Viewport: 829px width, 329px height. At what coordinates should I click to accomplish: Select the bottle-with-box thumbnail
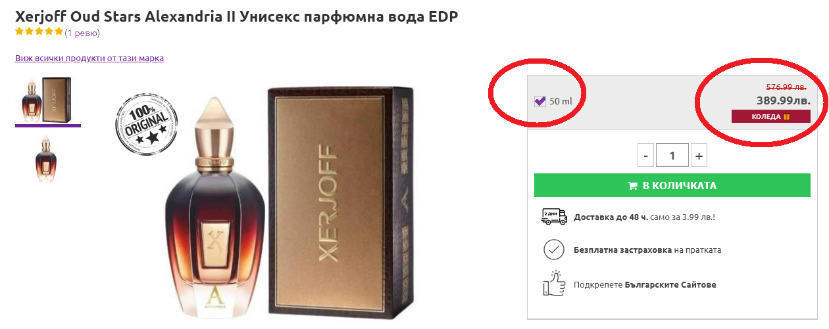pyautogui.click(x=47, y=99)
